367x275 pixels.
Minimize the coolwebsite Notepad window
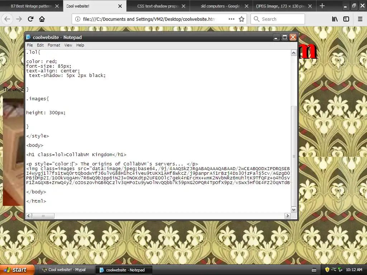pos(276,37)
